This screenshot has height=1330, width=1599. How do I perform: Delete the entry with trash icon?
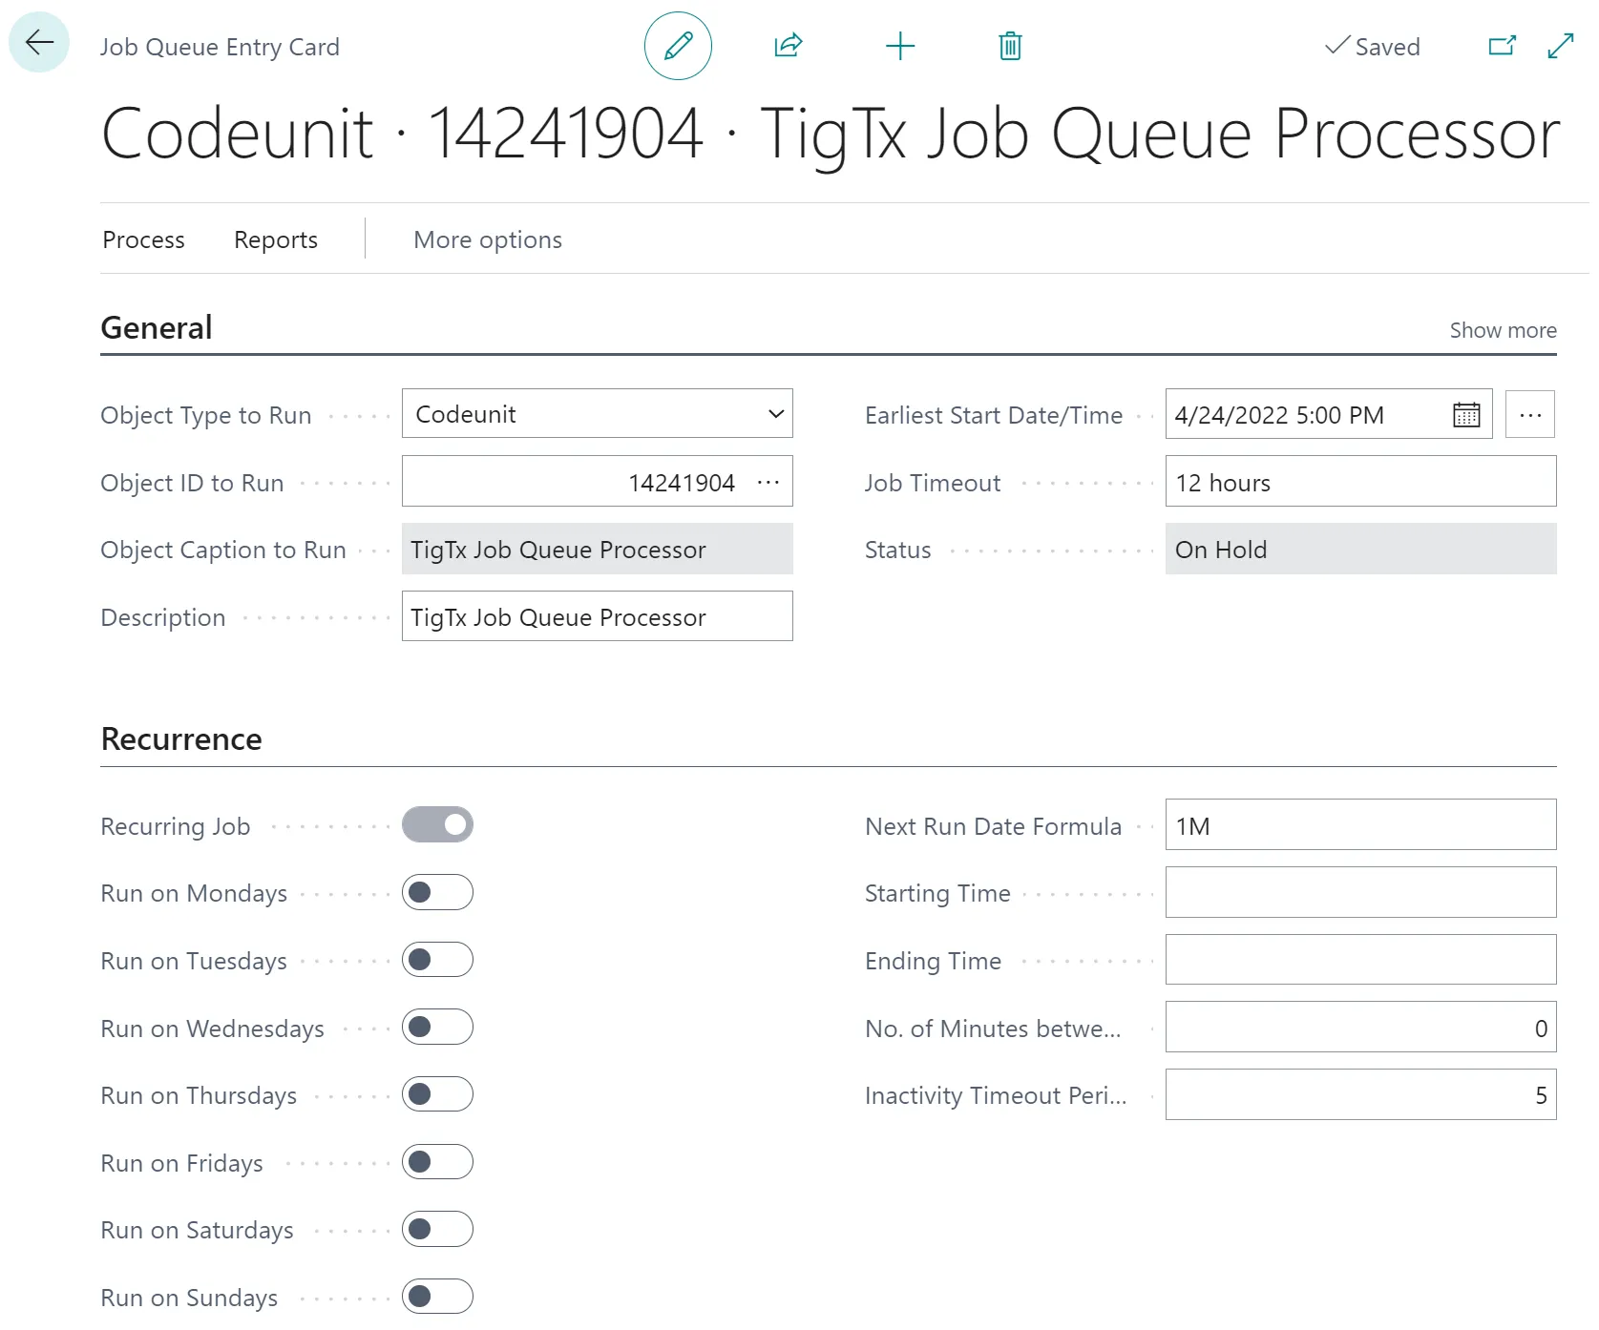[x=1010, y=46]
